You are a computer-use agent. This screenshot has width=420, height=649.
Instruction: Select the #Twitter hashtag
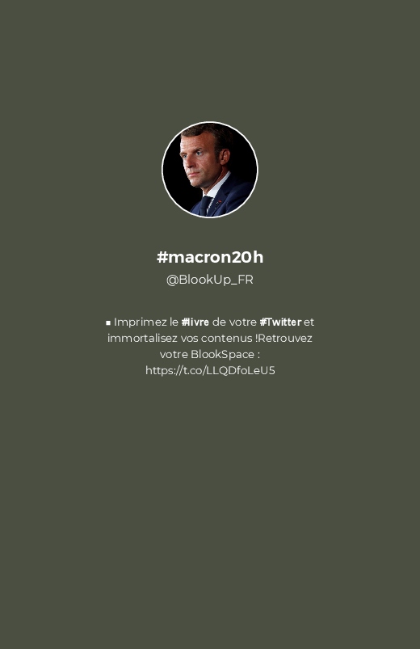280,322
